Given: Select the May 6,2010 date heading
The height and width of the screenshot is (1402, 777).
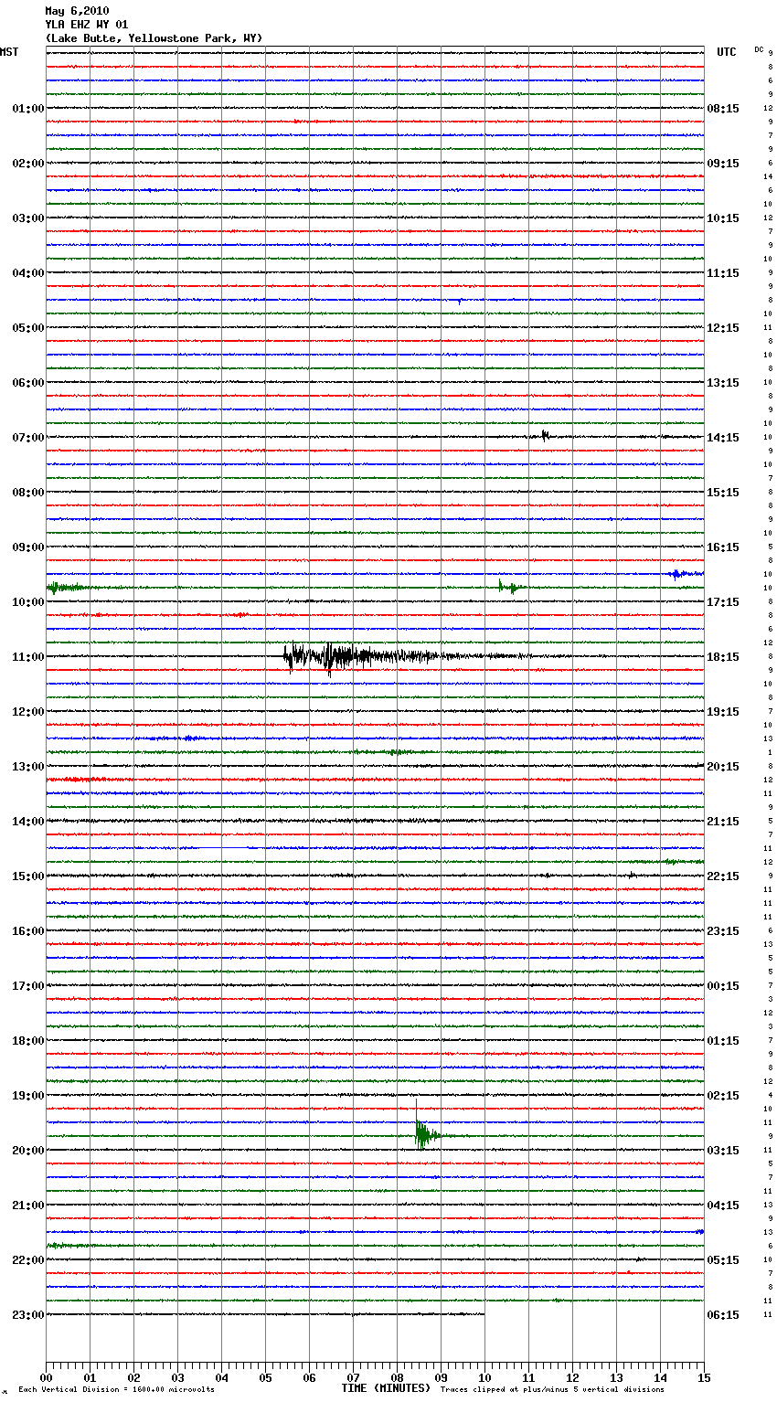Looking at the screenshot, I should pos(77,11).
